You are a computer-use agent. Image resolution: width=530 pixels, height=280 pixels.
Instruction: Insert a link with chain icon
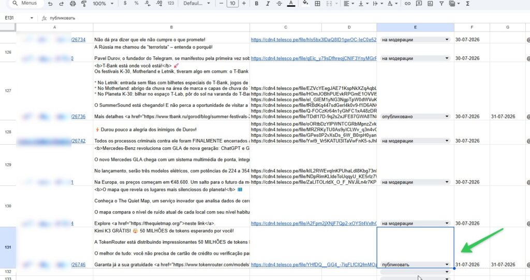pos(408,4)
